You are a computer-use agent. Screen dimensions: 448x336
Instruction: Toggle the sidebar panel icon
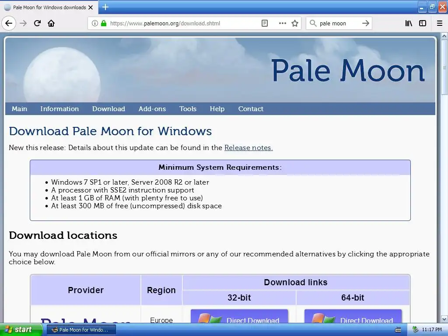click(423, 23)
